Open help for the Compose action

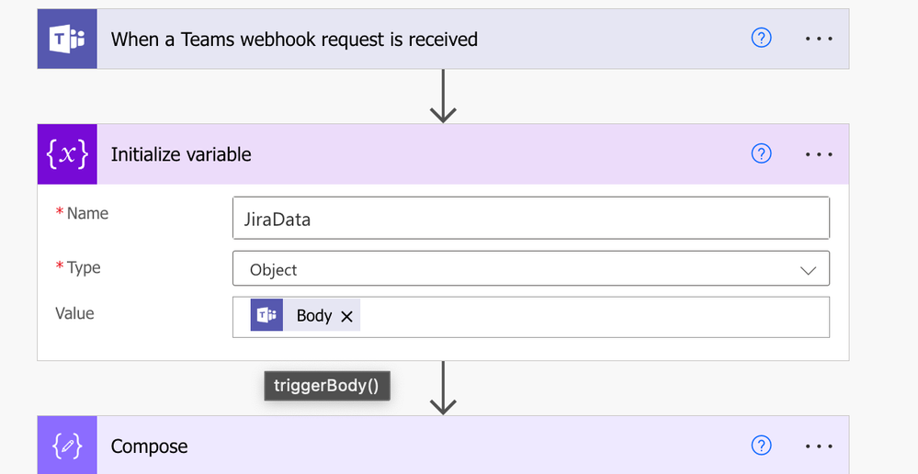(762, 446)
